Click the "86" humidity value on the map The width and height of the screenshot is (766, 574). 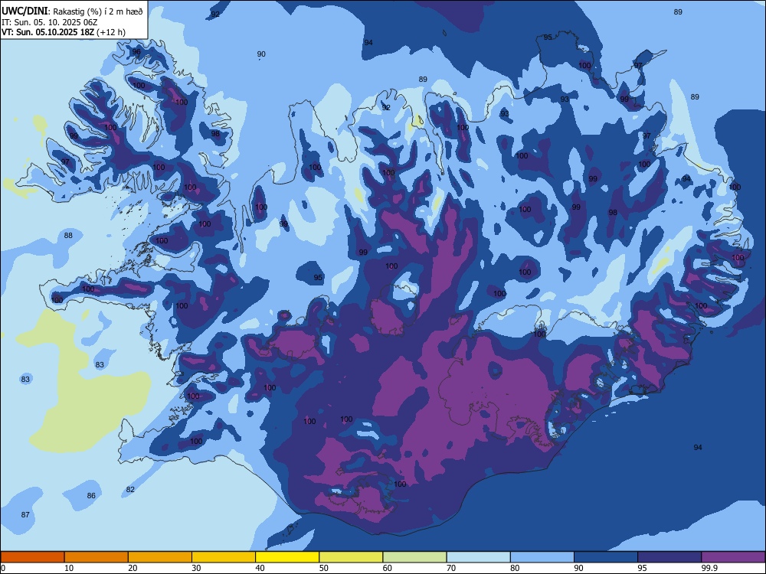click(91, 495)
